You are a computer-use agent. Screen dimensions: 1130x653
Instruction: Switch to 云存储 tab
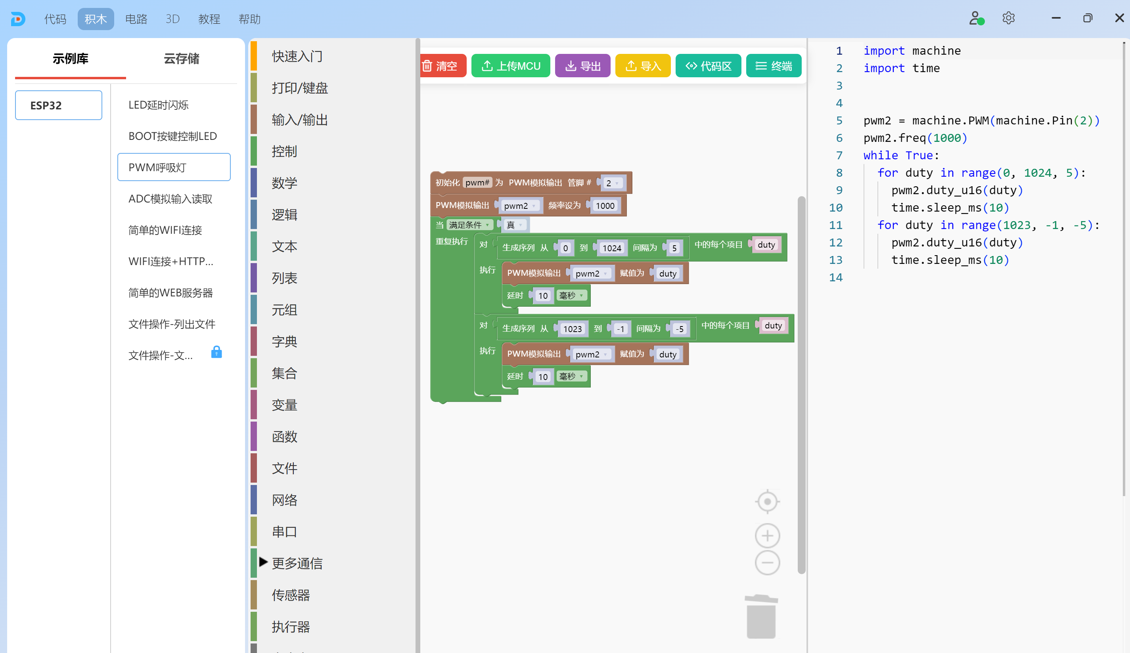[x=181, y=59]
